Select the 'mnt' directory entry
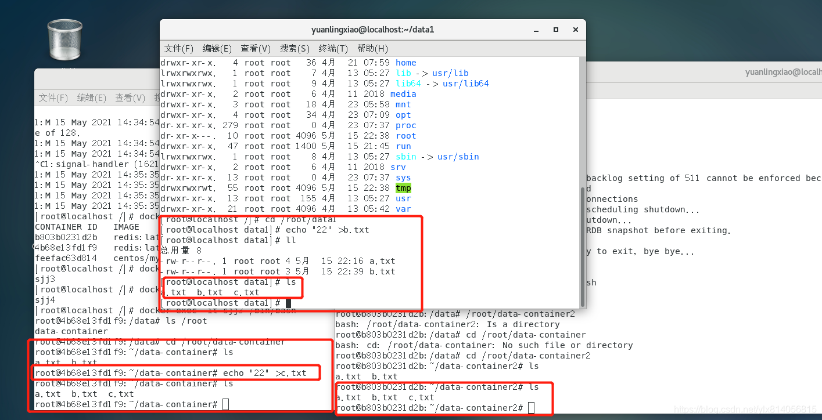 [403, 104]
